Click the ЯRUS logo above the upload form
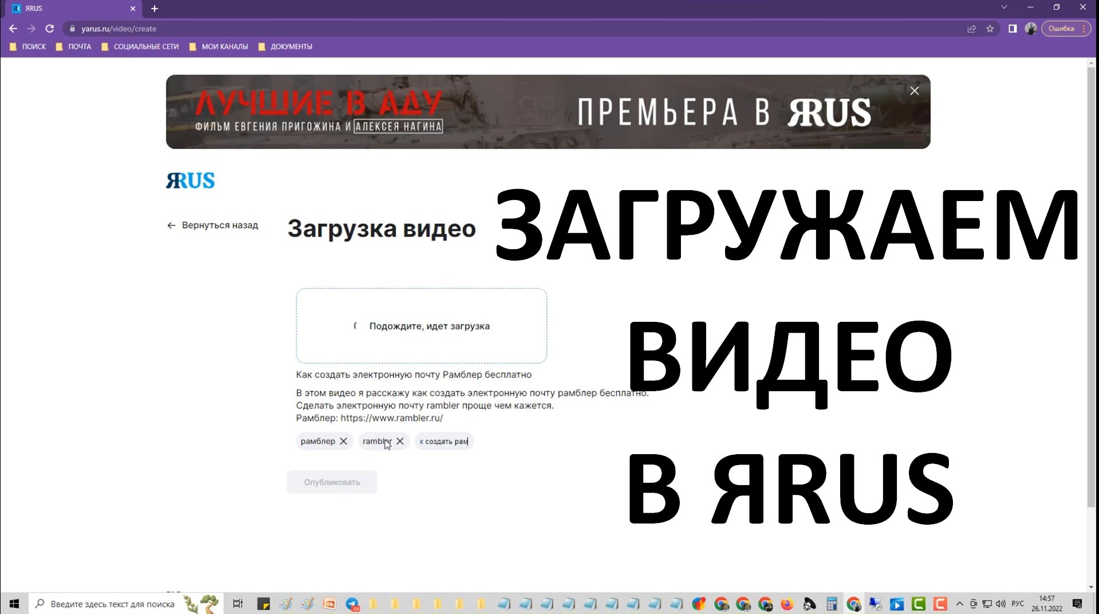This screenshot has width=1099, height=614. point(190,180)
